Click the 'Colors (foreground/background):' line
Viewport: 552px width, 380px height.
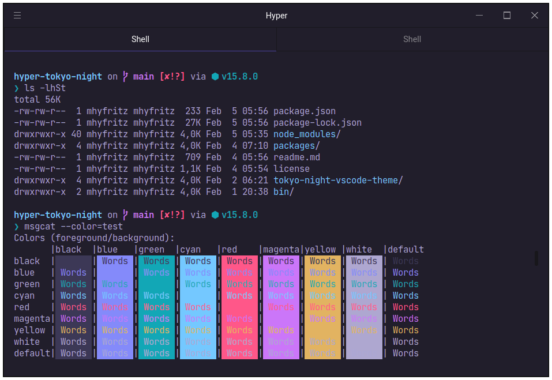[94, 238]
